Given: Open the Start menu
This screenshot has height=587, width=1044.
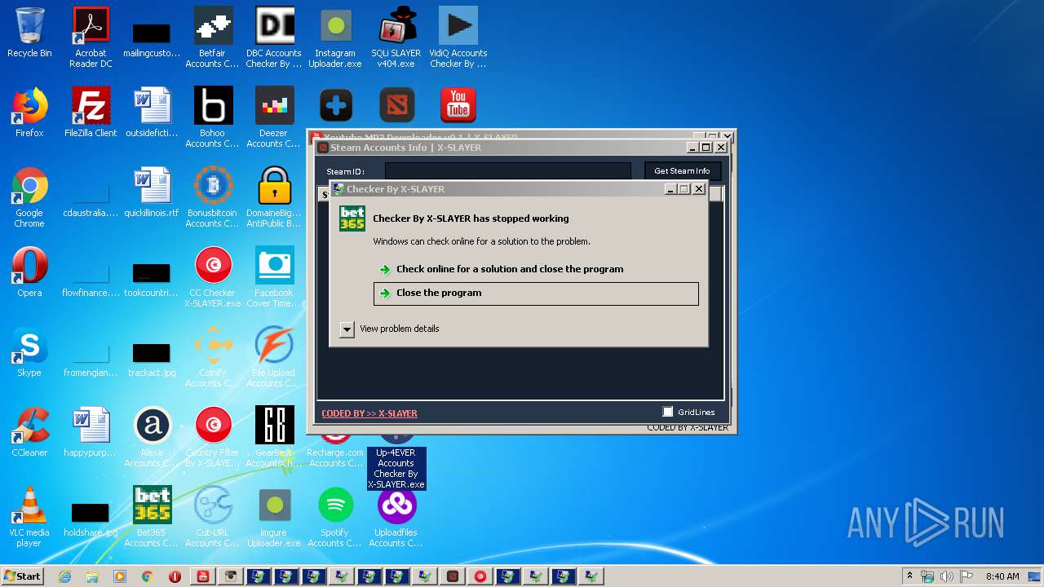Looking at the screenshot, I should 22,576.
